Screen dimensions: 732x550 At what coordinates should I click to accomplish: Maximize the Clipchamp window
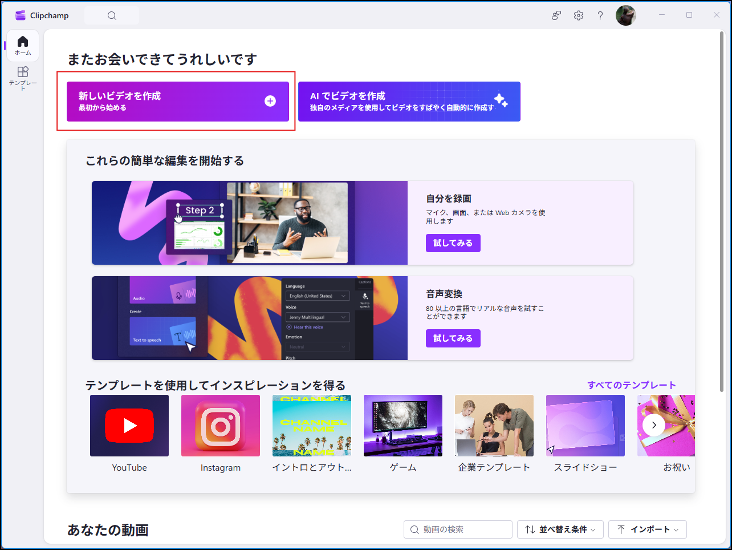(x=689, y=15)
